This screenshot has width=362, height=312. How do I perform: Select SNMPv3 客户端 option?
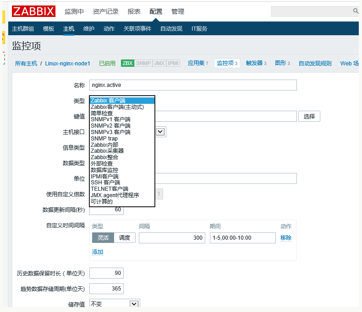coord(122,132)
